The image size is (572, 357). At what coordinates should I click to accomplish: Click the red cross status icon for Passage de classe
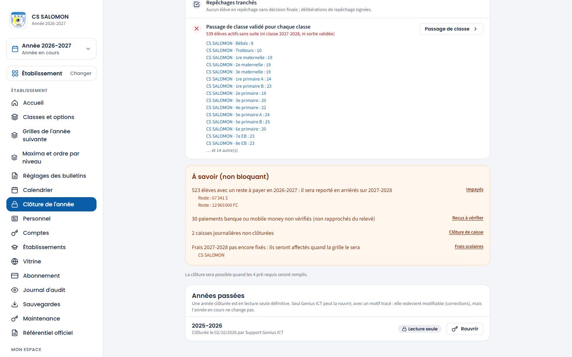point(197,29)
